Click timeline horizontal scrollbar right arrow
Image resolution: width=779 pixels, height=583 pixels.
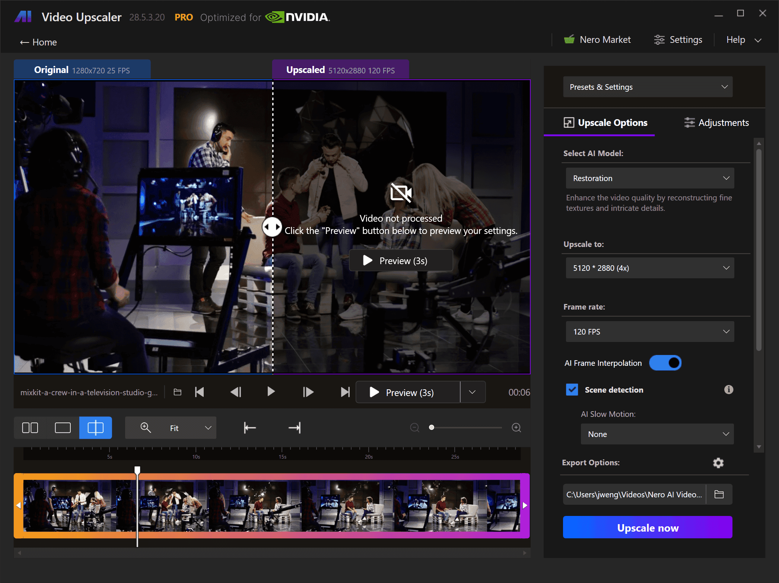(x=525, y=553)
